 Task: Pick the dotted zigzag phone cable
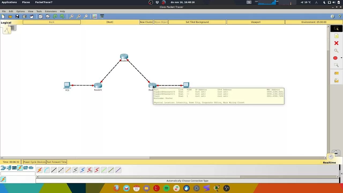pos(75,170)
